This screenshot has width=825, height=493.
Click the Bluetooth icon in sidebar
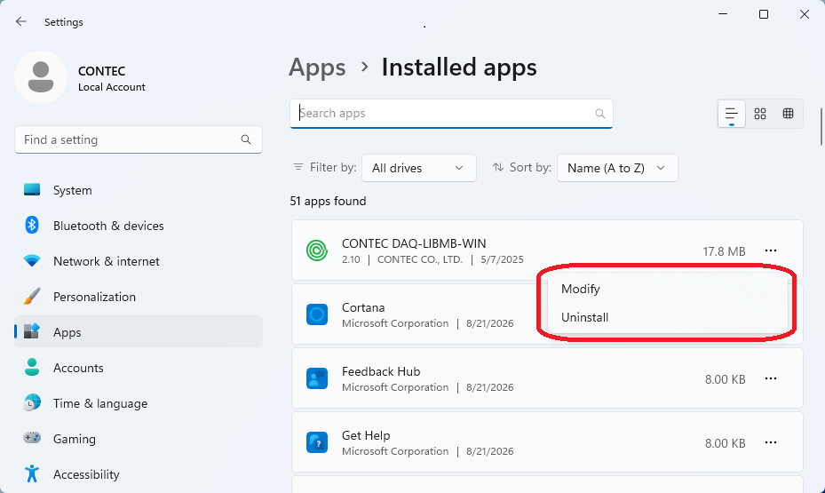32,226
